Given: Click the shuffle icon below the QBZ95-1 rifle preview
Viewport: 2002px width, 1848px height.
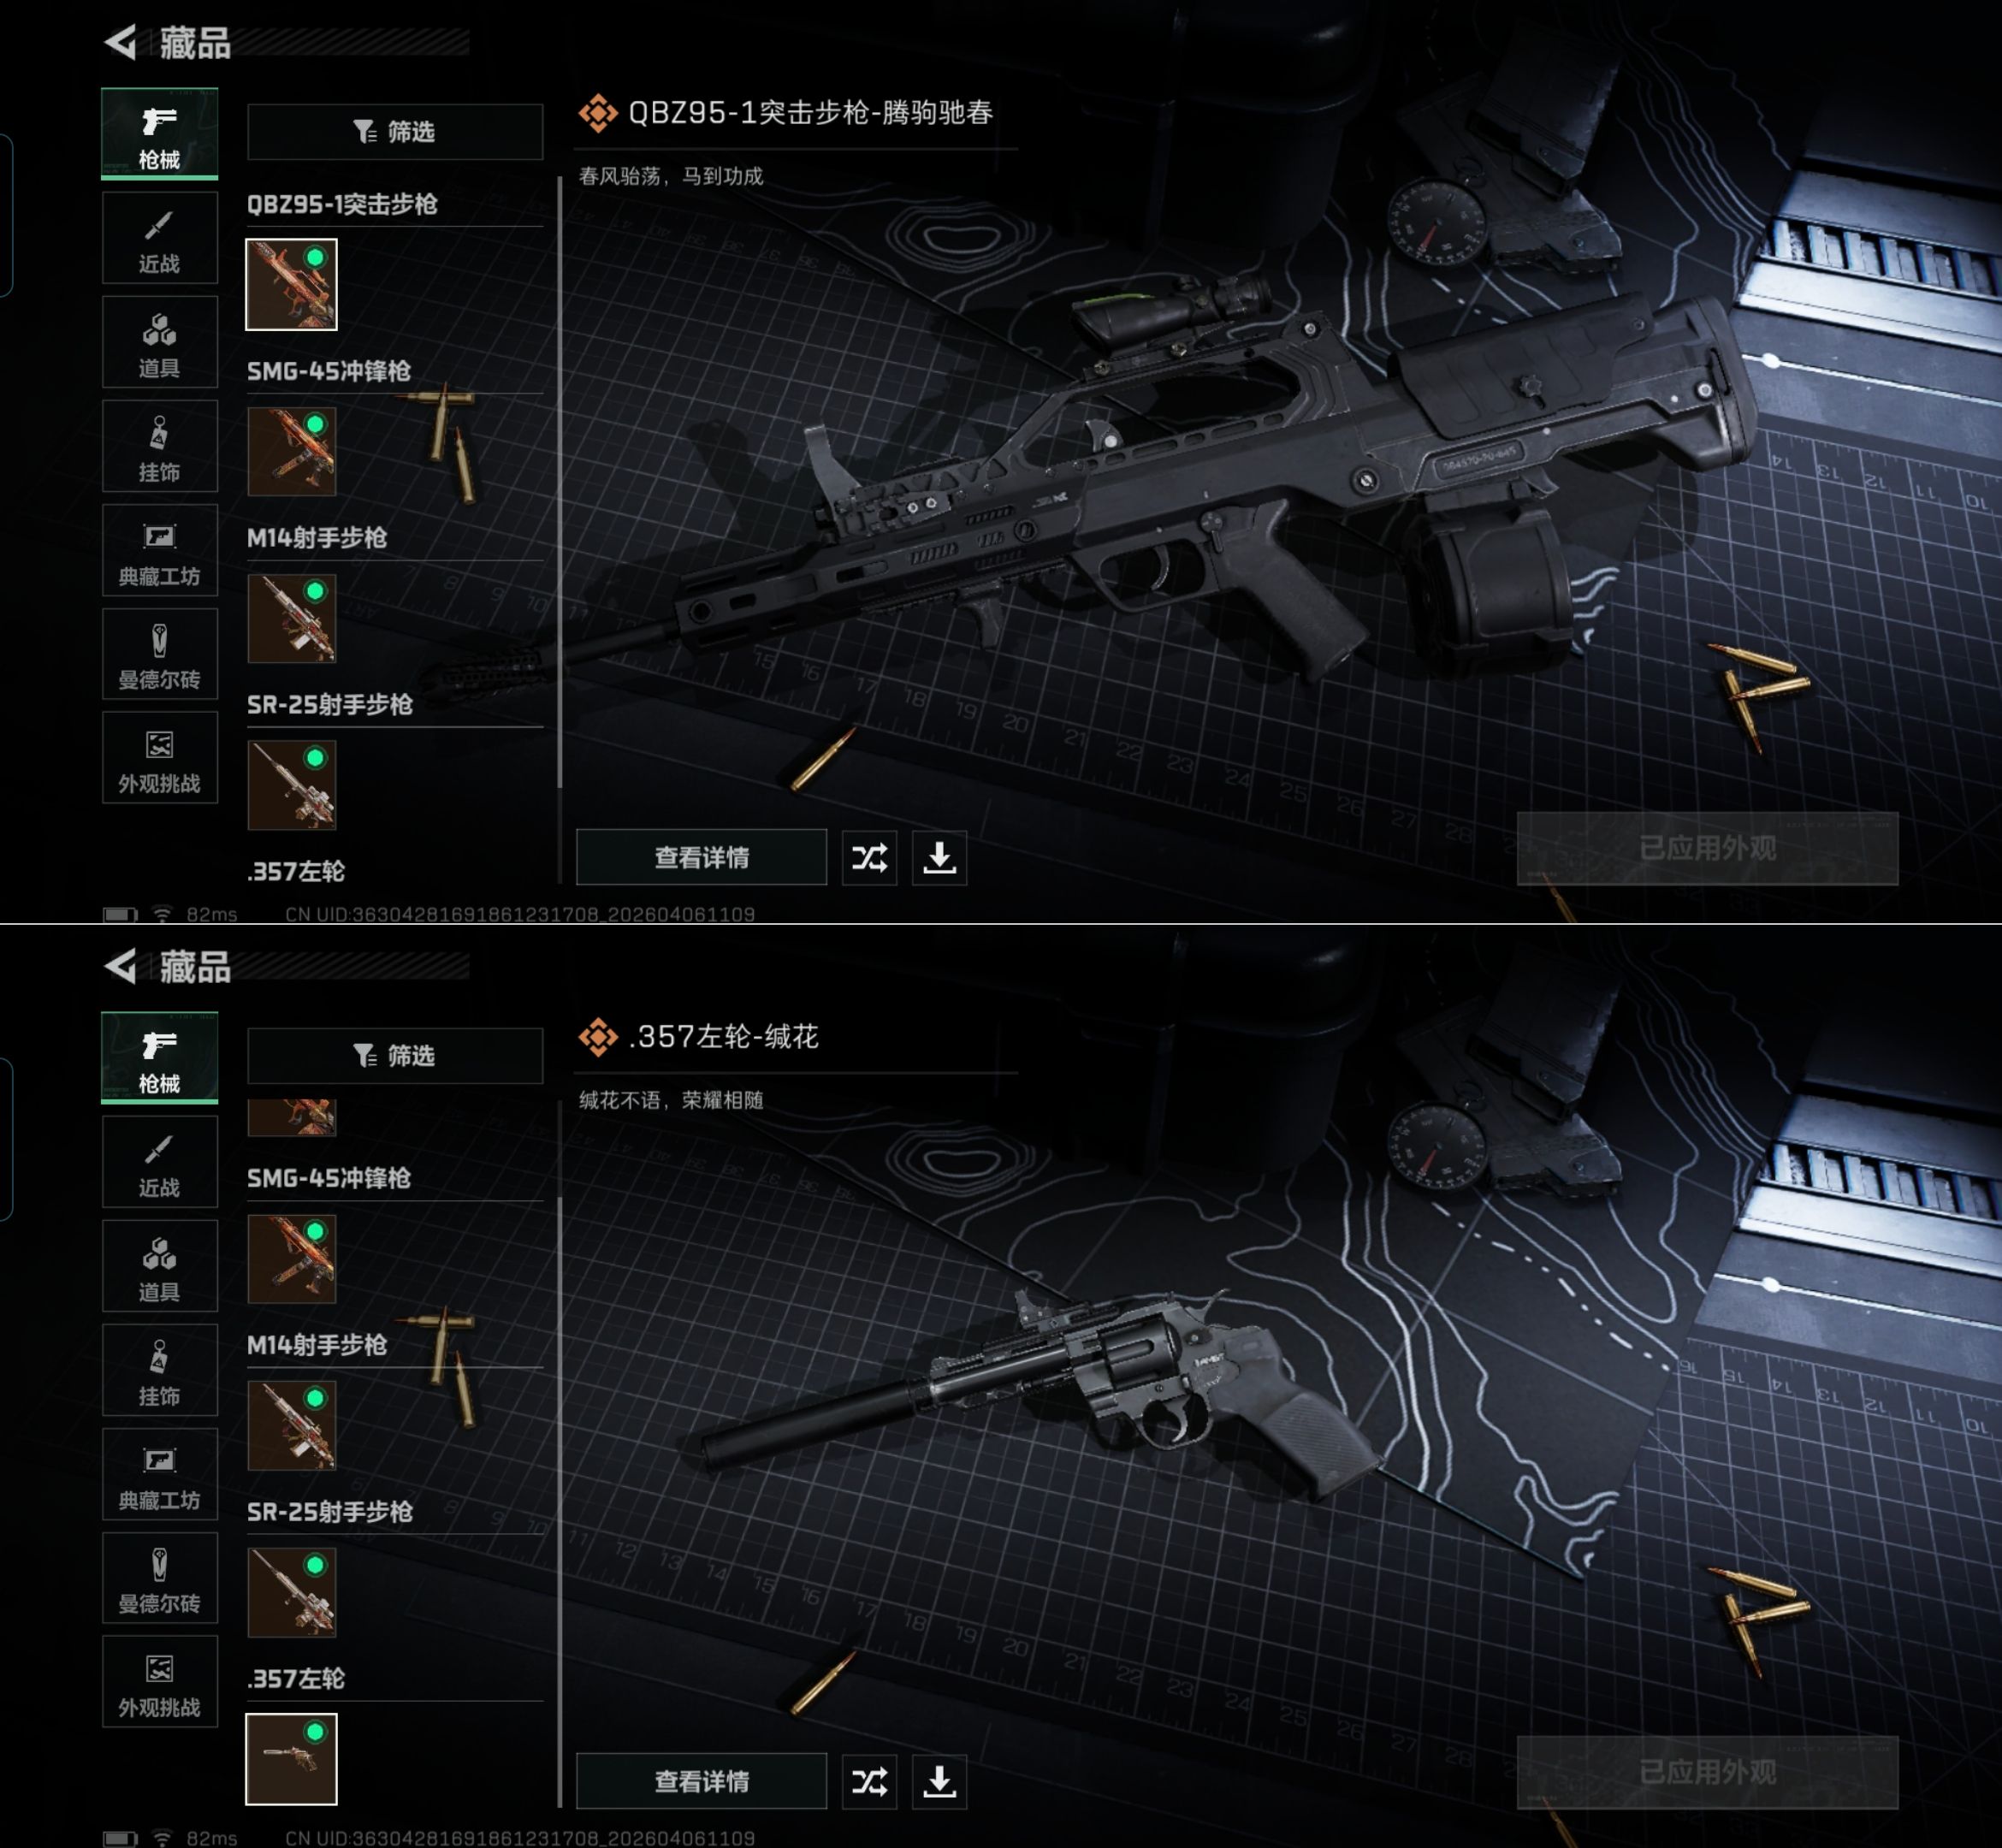Looking at the screenshot, I should pos(869,858).
